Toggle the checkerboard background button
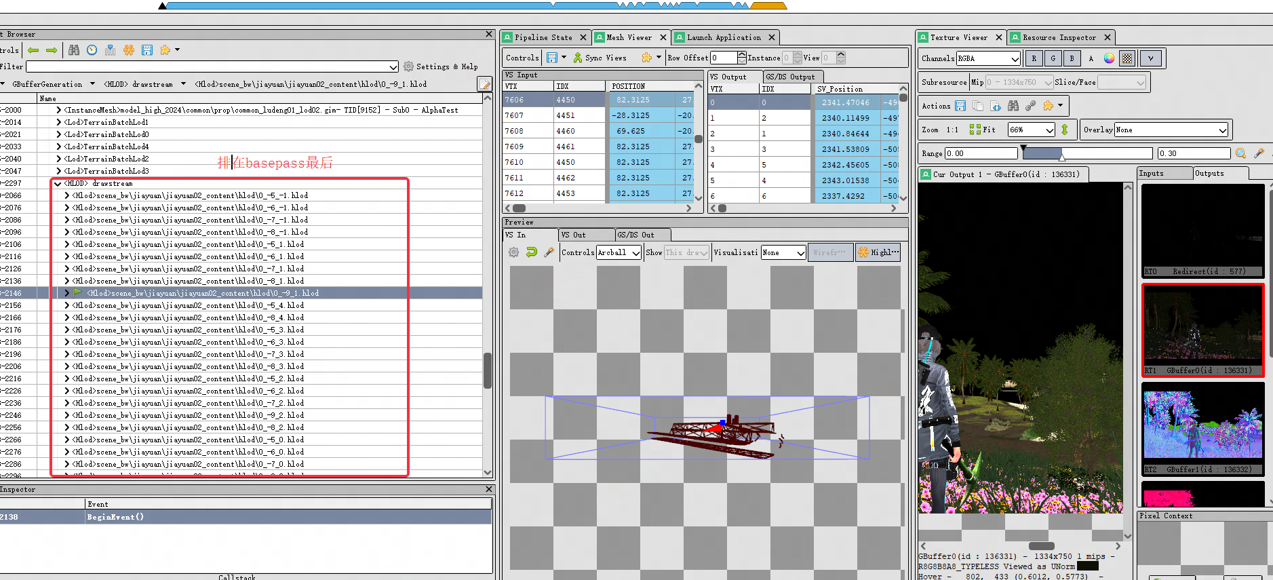The width and height of the screenshot is (1273, 580). 1127,58
